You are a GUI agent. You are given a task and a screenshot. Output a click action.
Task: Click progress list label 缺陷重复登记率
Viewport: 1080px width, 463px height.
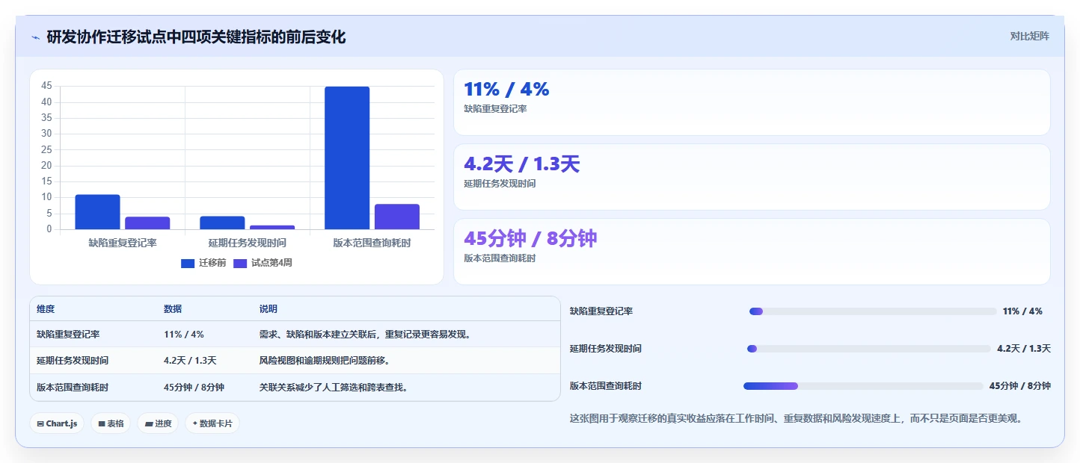click(601, 311)
